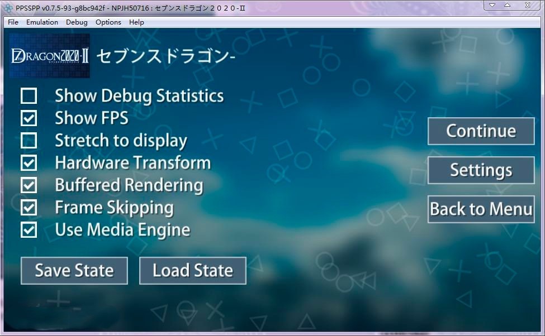Open the Debug menu
Screen dimensions: 545x336
click(77, 22)
